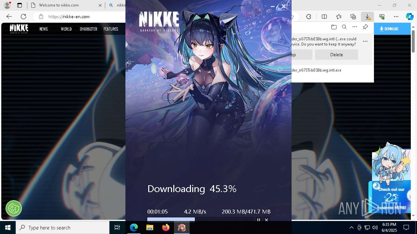Open File Explorer from taskbar
This screenshot has width=417, height=234.
point(150,227)
